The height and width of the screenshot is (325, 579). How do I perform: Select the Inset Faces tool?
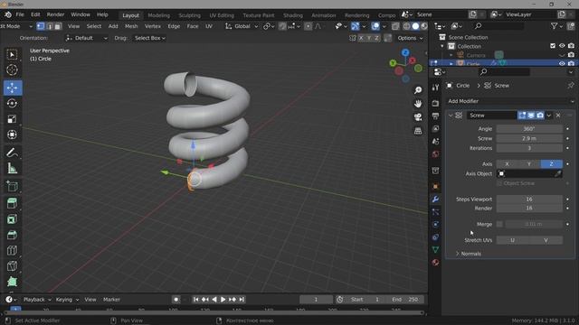coord(12,219)
